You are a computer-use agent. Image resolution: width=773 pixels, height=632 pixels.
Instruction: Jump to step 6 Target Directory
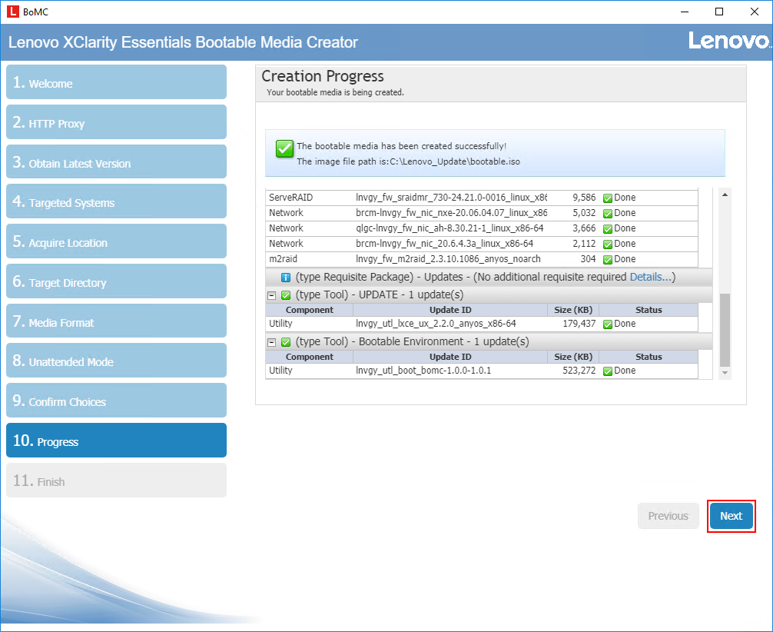(x=116, y=281)
